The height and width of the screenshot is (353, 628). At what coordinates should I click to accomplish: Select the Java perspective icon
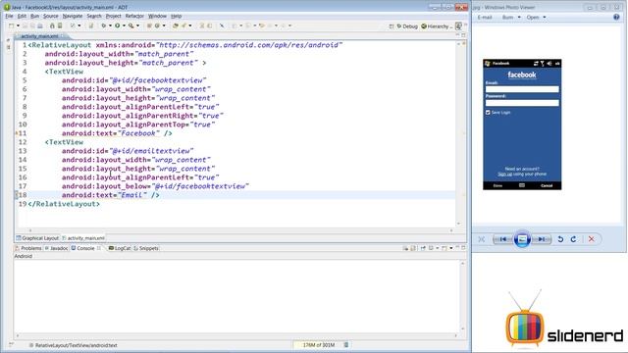point(458,26)
